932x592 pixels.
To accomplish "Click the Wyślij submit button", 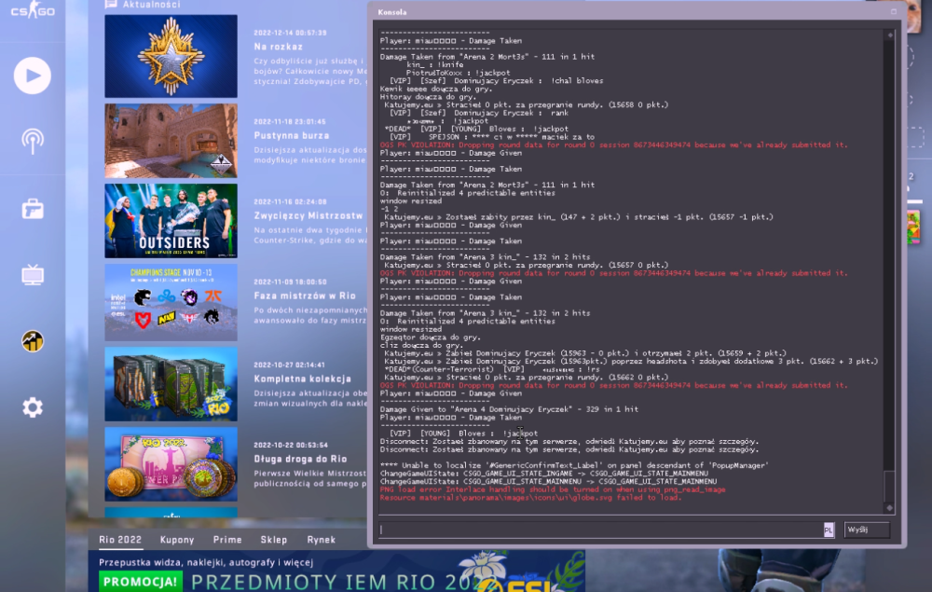I will click(867, 530).
